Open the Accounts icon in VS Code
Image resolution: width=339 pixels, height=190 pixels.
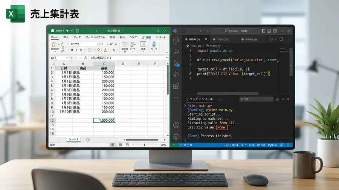[x=176, y=125]
